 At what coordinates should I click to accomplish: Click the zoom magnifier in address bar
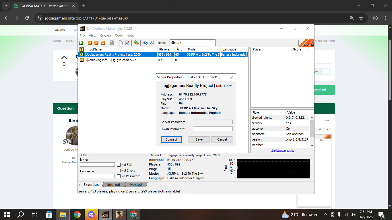pyautogui.click(x=352, y=18)
